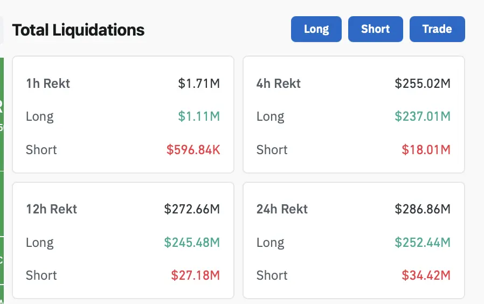Select the 1h Rekt label
The width and height of the screenshot is (484, 304).
point(48,84)
